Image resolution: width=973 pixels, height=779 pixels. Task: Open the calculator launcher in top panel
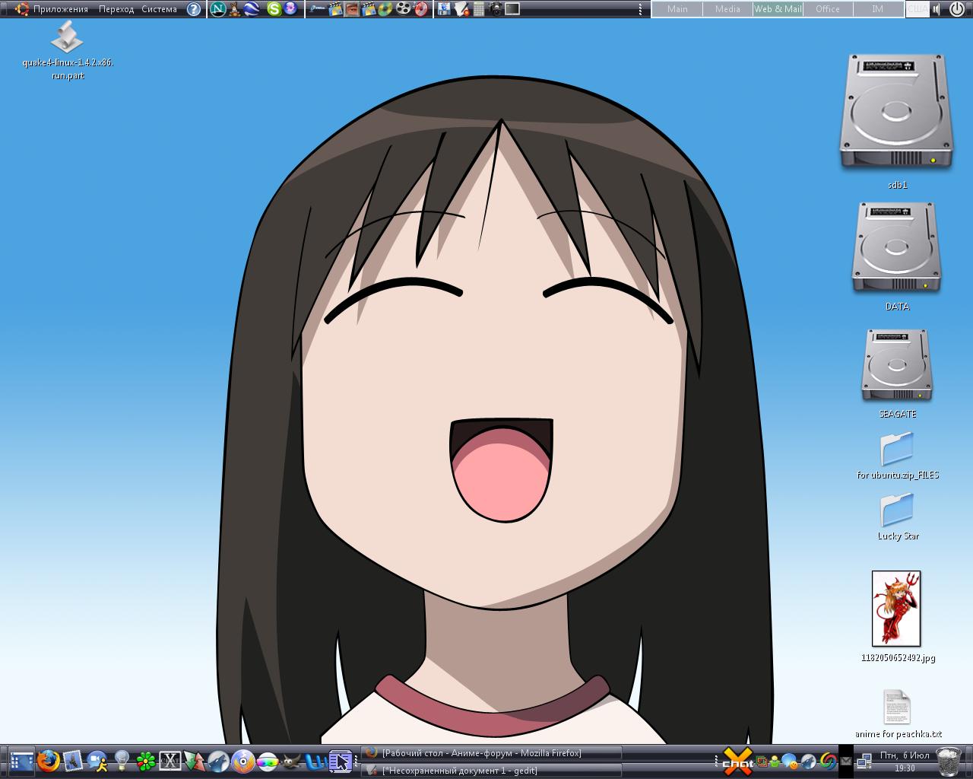coord(479,9)
